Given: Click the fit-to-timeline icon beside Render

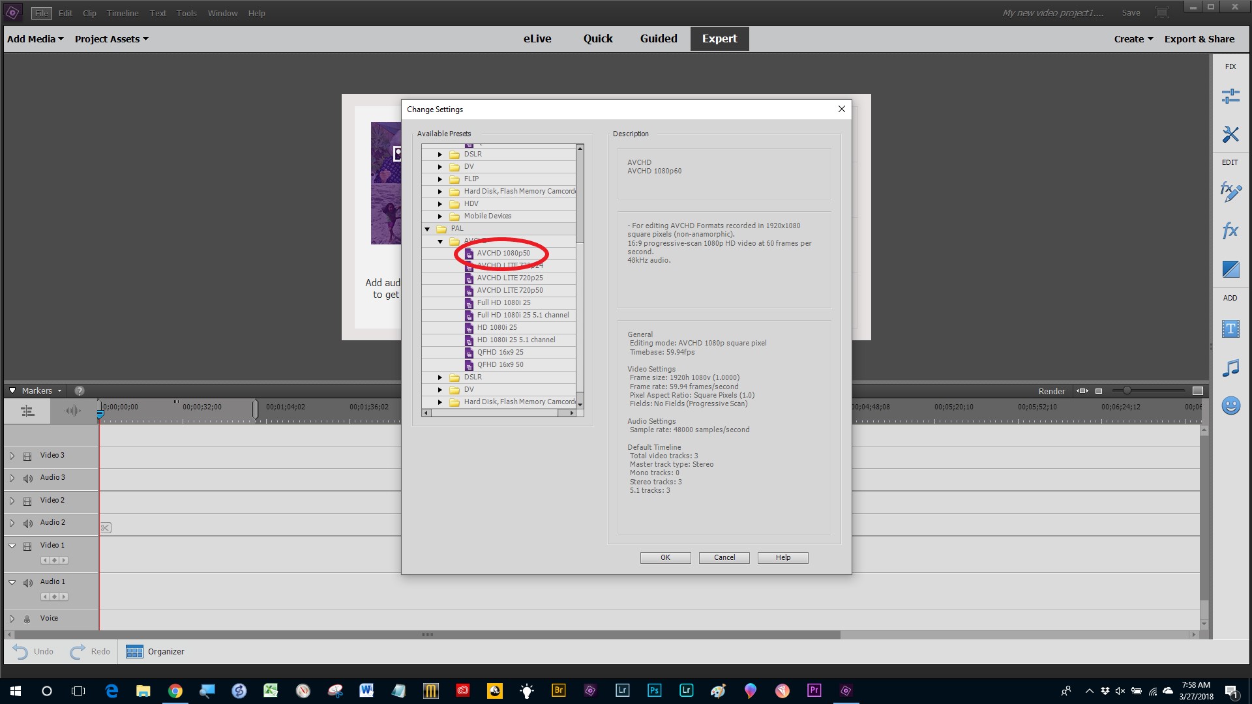Looking at the screenshot, I should pos(1082,391).
